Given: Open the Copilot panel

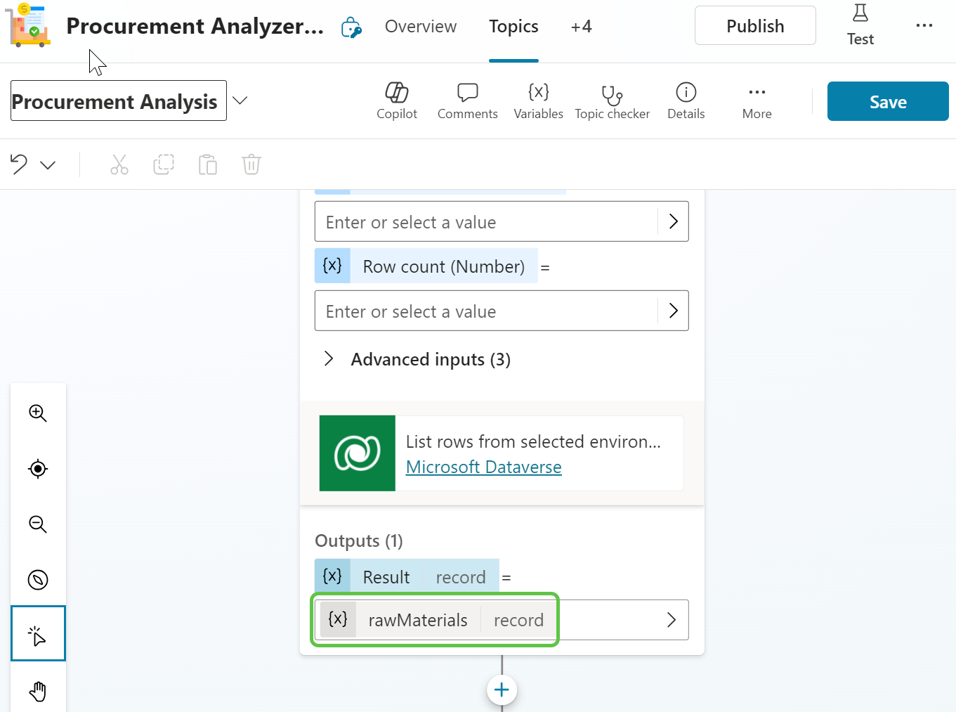Looking at the screenshot, I should tap(396, 101).
